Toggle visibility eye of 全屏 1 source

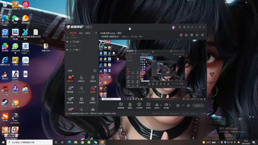click(x=67, y=42)
